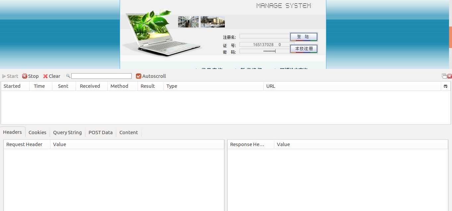Focus the request filter search box

tap(101, 76)
